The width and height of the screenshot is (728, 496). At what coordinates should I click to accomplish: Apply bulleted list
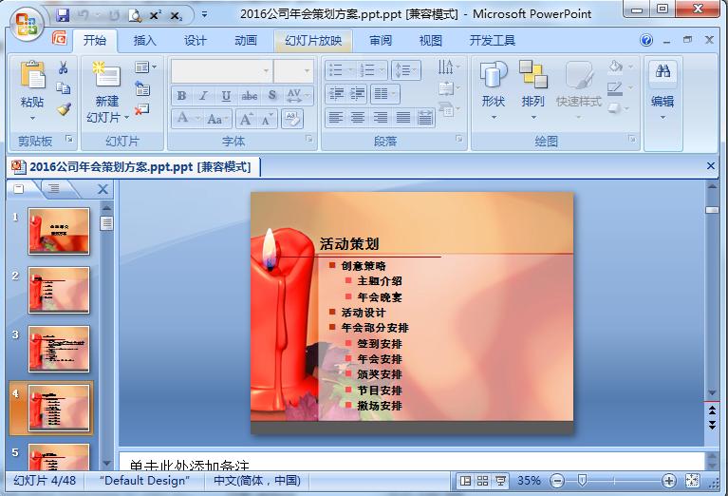(341, 70)
